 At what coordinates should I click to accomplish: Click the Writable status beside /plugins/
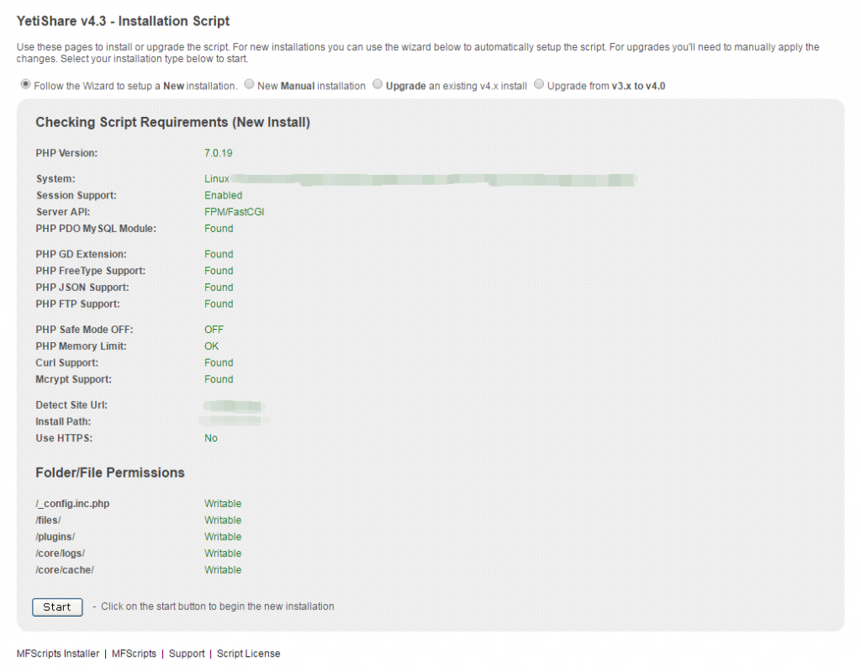coord(223,537)
